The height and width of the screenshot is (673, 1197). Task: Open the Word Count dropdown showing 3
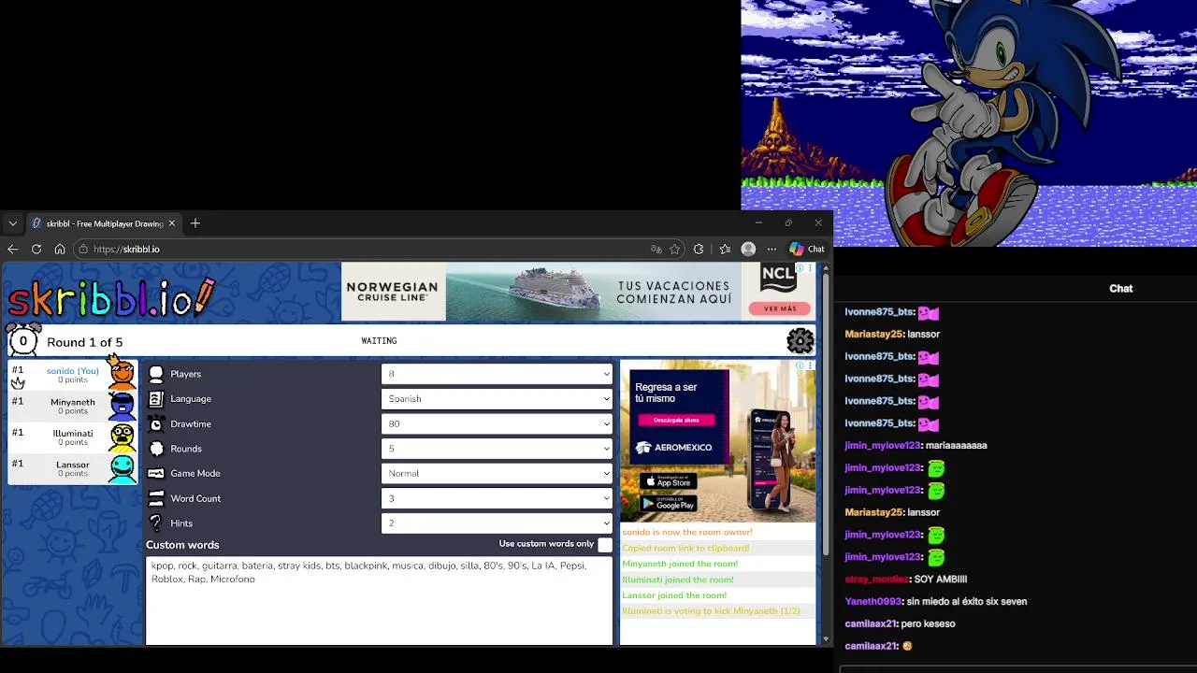click(x=497, y=498)
